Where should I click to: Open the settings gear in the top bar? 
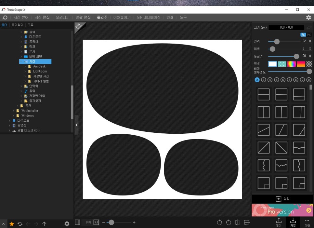coord(308,18)
